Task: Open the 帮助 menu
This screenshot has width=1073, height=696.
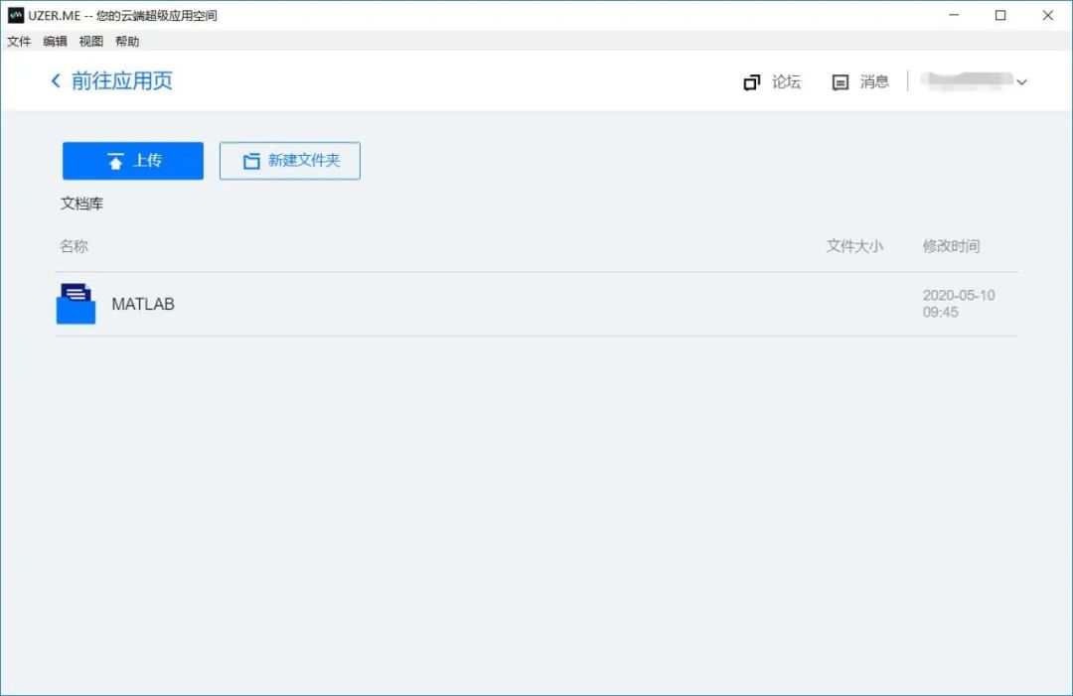Action: (x=127, y=41)
